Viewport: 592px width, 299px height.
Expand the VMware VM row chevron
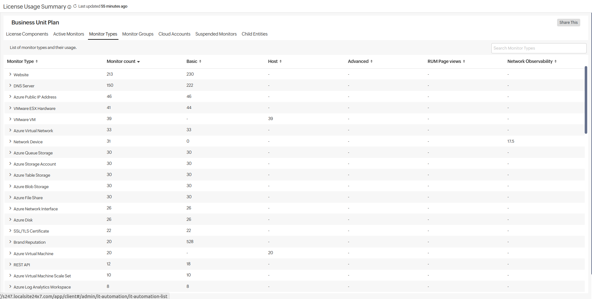point(10,119)
